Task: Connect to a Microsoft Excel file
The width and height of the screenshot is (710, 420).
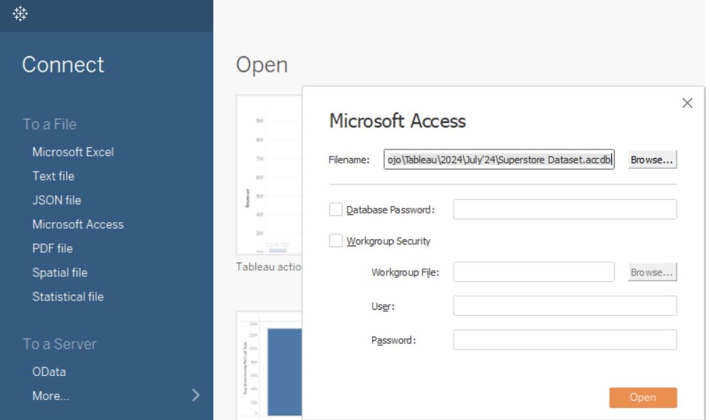Action: (73, 152)
